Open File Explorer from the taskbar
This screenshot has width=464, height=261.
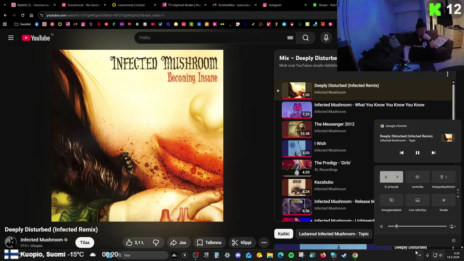point(270,255)
